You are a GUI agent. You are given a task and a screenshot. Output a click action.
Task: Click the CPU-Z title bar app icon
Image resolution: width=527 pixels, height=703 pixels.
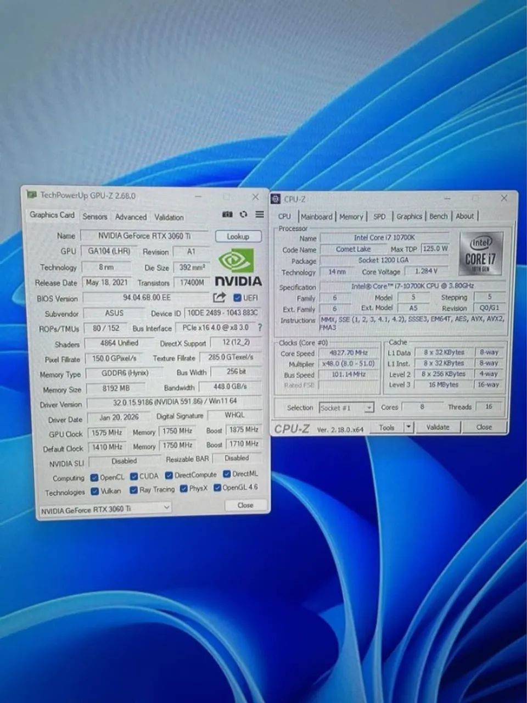point(276,199)
